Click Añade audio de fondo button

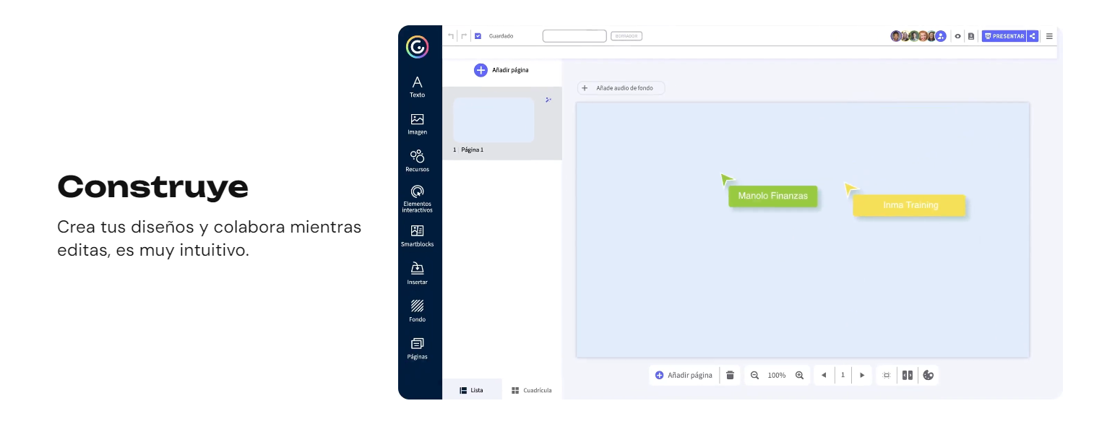620,88
